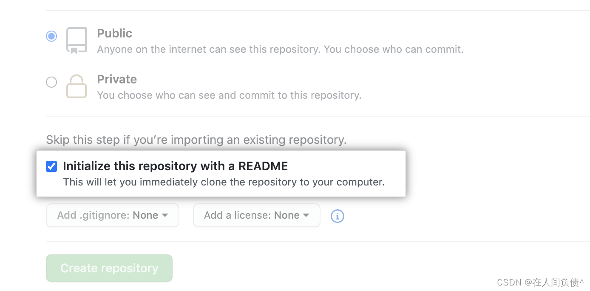Image resolution: width=590 pixels, height=291 pixels.
Task: Click the 'immediately clone the repository' description text
Action: (224, 182)
